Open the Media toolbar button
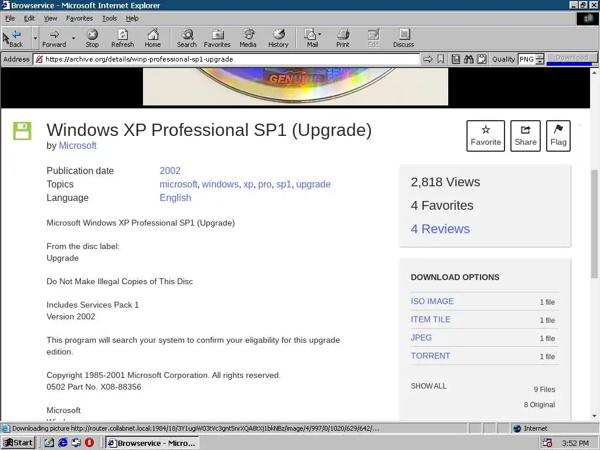The height and width of the screenshot is (450, 600). [x=248, y=38]
